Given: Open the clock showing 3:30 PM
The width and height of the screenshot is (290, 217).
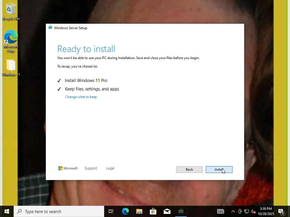Looking at the screenshot, I should click(x=266, y=211).
